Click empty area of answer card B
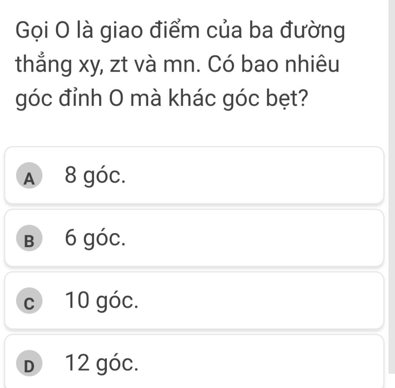The image size is (395, 388). 252,237
